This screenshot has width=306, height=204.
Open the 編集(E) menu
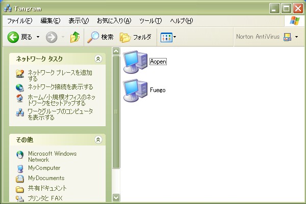coord(50,21)
